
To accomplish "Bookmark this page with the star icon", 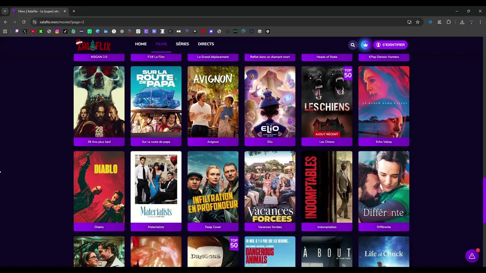I will pyautogui.click(x=418, y=22).
